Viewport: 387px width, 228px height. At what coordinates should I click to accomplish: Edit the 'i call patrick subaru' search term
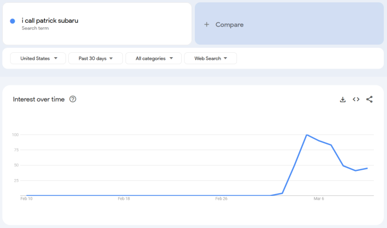pos(50,21)
